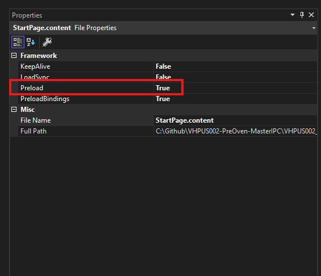Viewport: 321px width, 276px height.
Task: Open the Properties window position menu arrow
Action: pos(293,15)
